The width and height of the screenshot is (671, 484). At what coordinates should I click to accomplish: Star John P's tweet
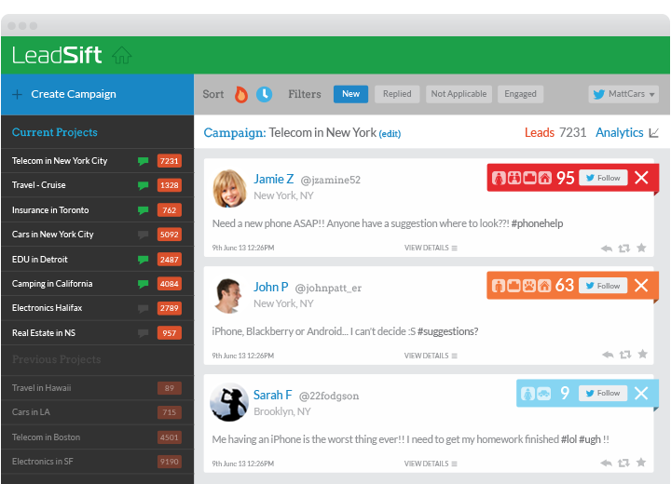(642, 354)
